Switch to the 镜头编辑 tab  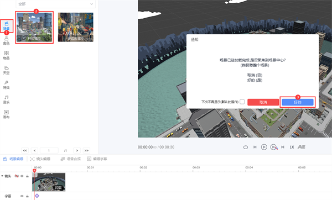coord(40,159)
